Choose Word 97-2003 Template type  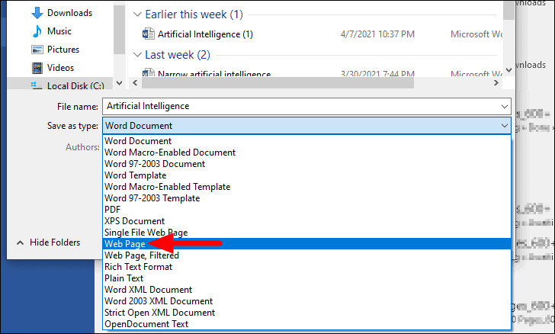306,198
